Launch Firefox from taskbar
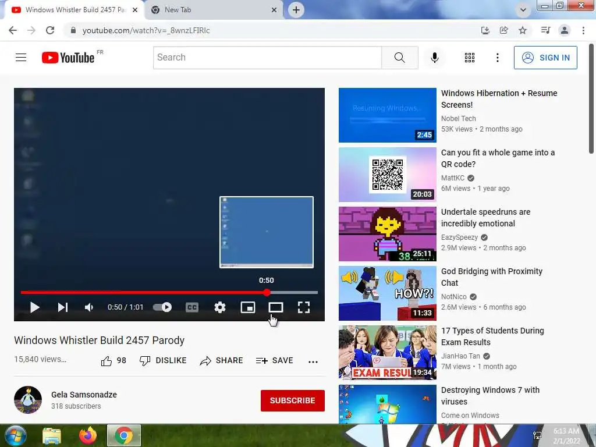The height and width of the screenshot is (447, 596). coord(88,435)
